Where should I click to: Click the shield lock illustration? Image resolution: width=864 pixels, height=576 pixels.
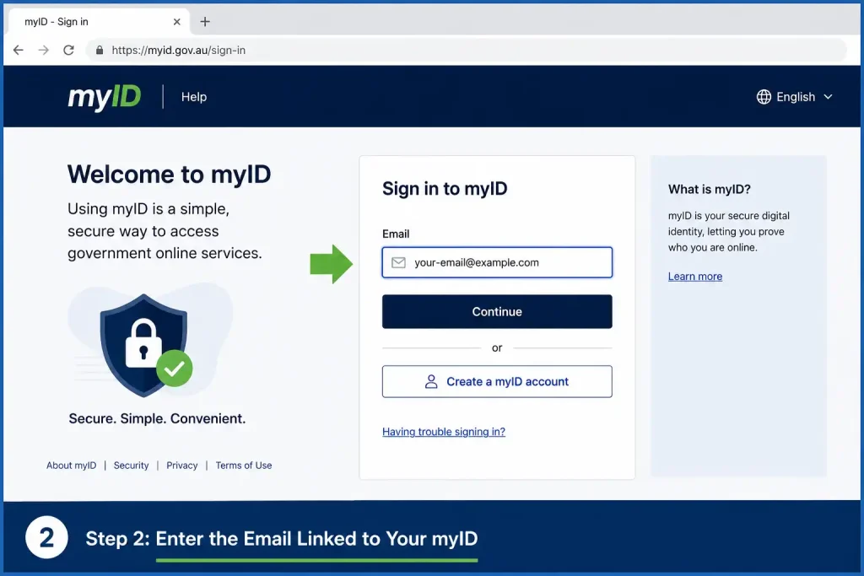145,346
